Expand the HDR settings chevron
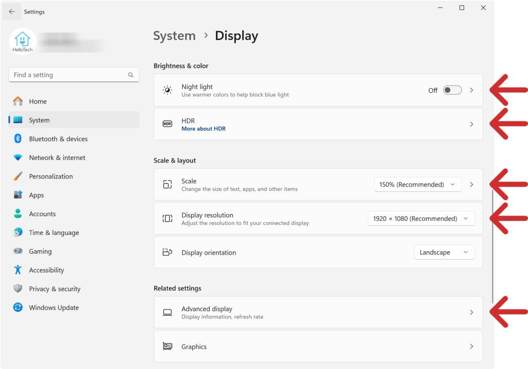 [471, 124]
